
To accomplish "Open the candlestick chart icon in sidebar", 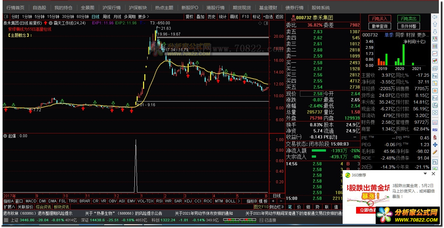I will [x=435, y=61].
